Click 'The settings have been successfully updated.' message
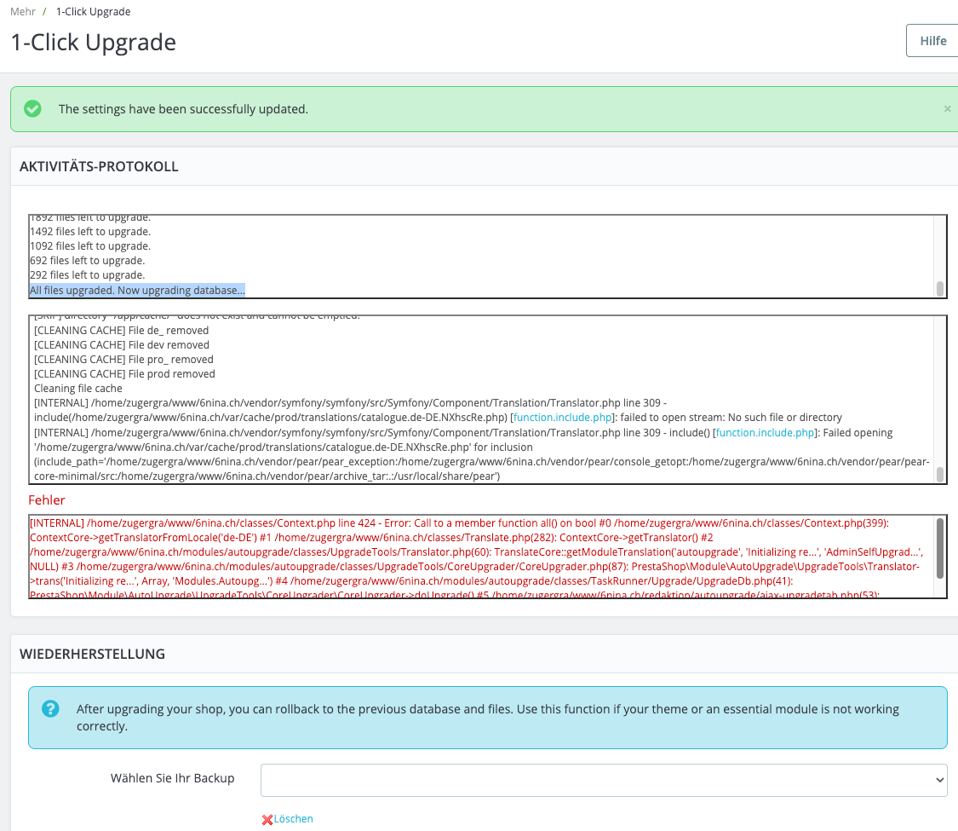Screen dimensions: 958x831 [183, 109]
